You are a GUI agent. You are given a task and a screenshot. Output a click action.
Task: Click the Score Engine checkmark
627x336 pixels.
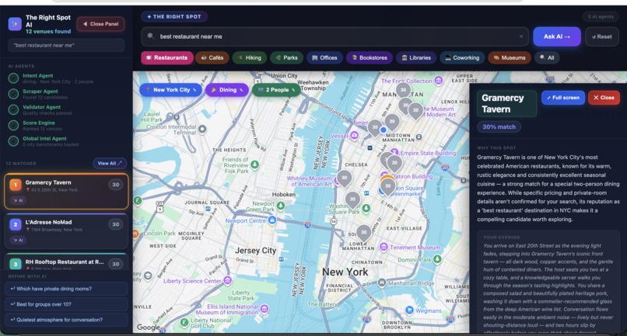13,125
